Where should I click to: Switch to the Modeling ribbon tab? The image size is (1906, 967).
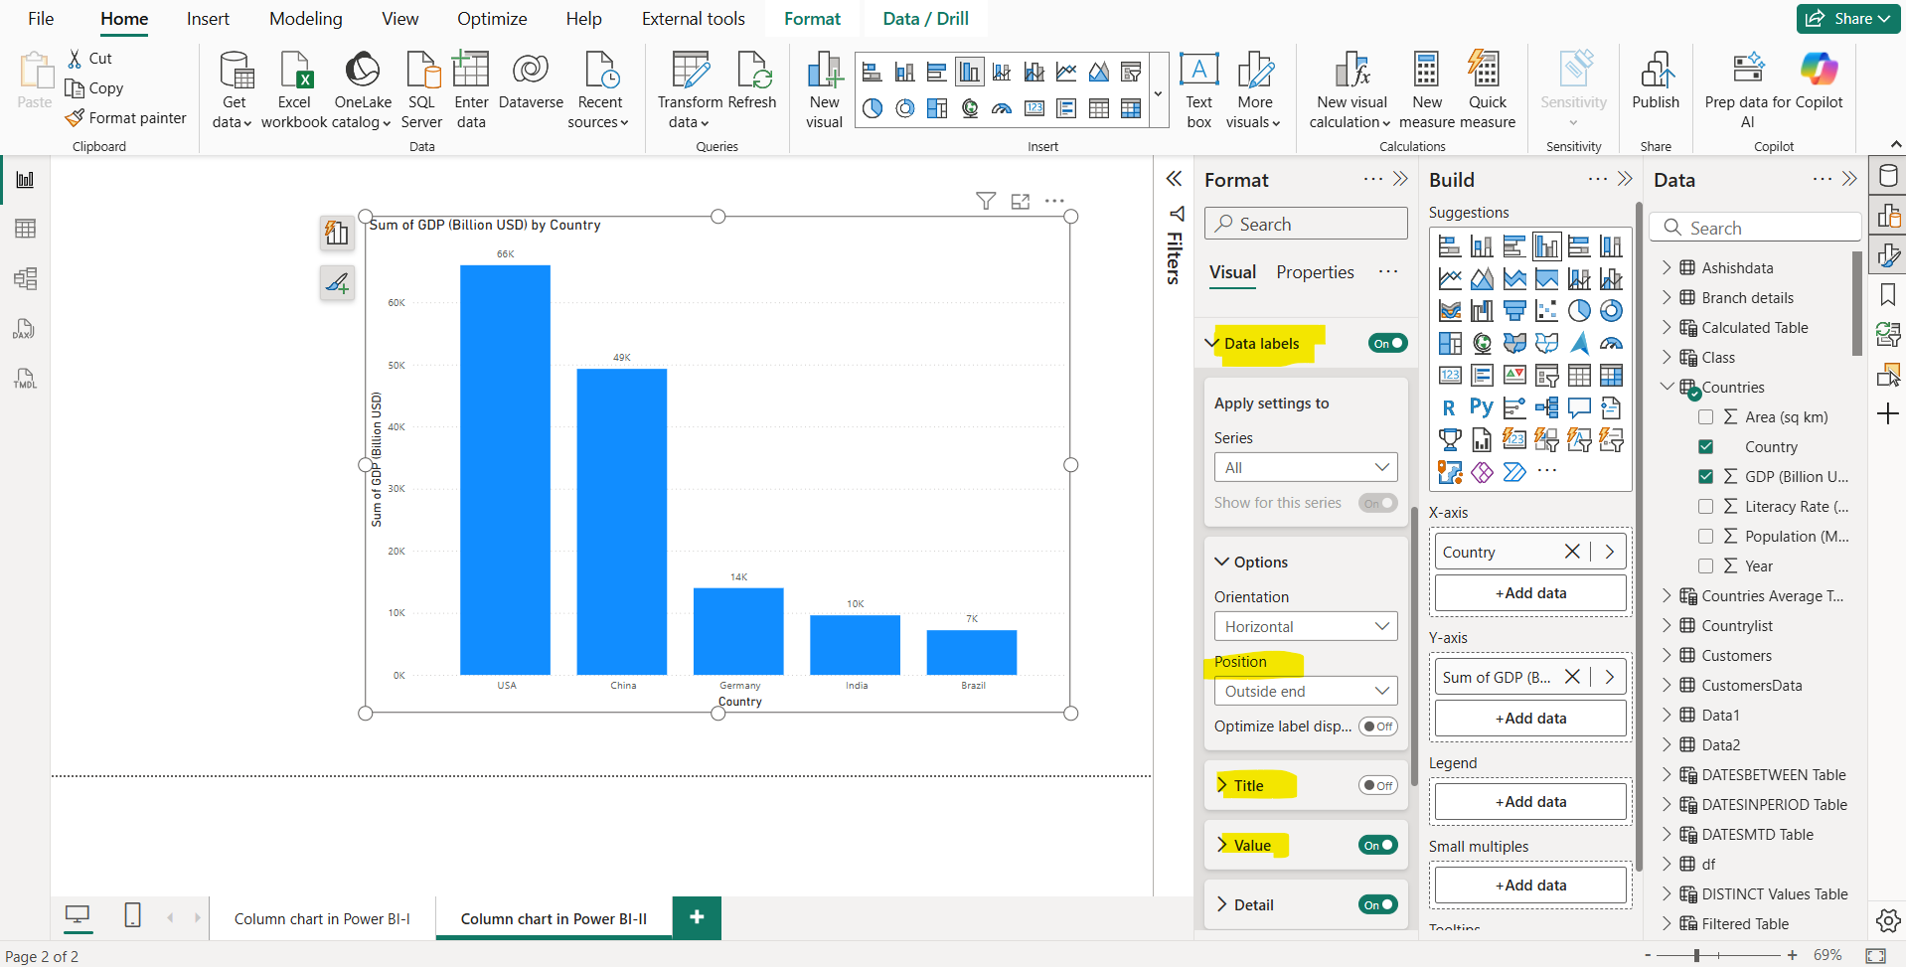pos(305,18)
